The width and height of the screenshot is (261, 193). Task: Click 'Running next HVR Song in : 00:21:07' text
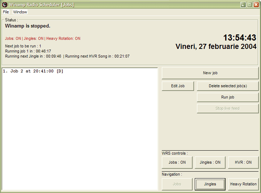pos(97,56)
